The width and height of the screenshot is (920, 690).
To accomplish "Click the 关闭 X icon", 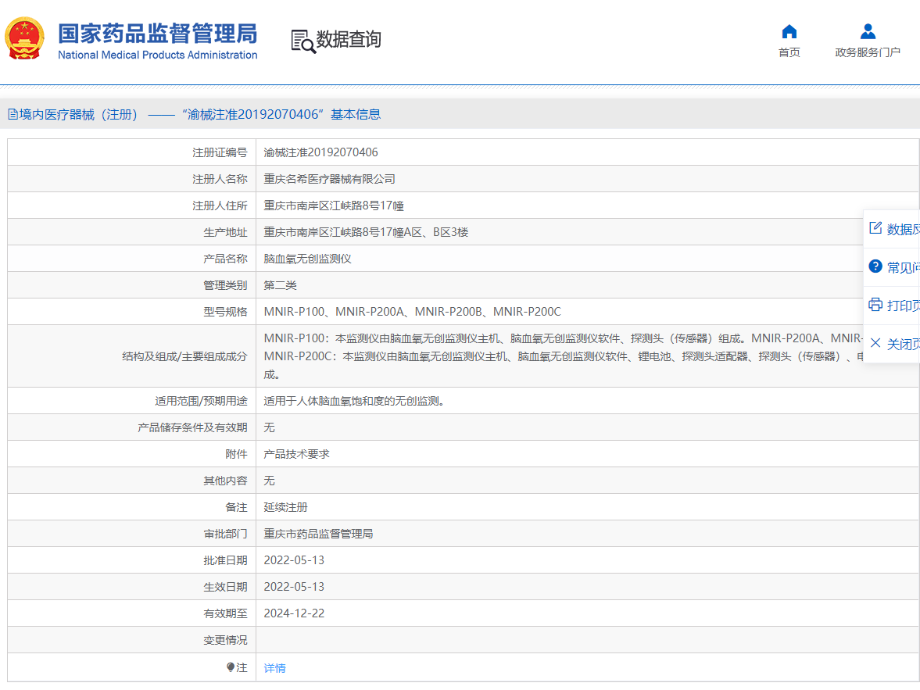I will click(x=875, y=343).
